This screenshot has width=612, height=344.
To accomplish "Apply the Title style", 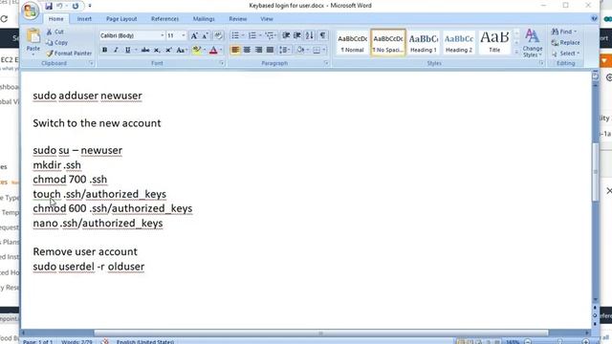I will coord(494,42).
